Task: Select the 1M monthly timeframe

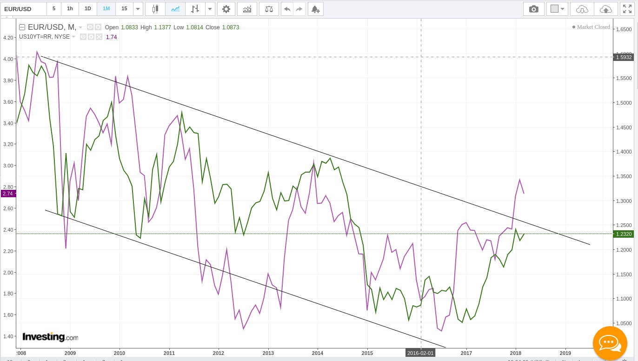Action: pyautogui.click(x=106, y=9)
